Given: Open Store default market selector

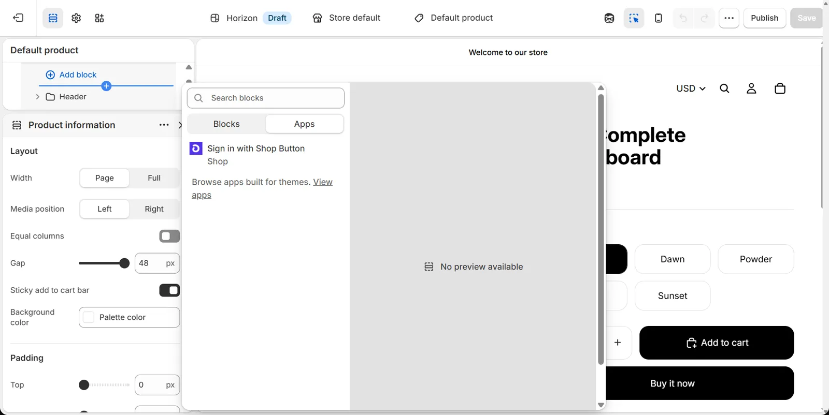Looking at the screenshot, I should click(x=346, y=18).
